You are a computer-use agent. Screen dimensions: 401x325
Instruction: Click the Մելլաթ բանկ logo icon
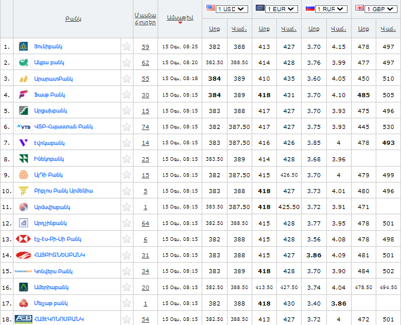[x=24, y=303]
